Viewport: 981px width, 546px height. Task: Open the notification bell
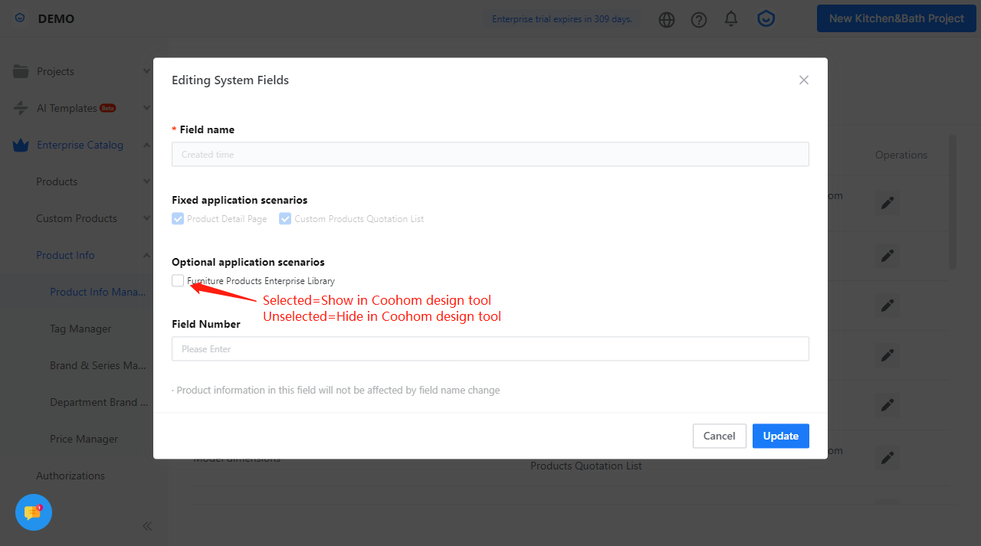[x=731, y=18]
